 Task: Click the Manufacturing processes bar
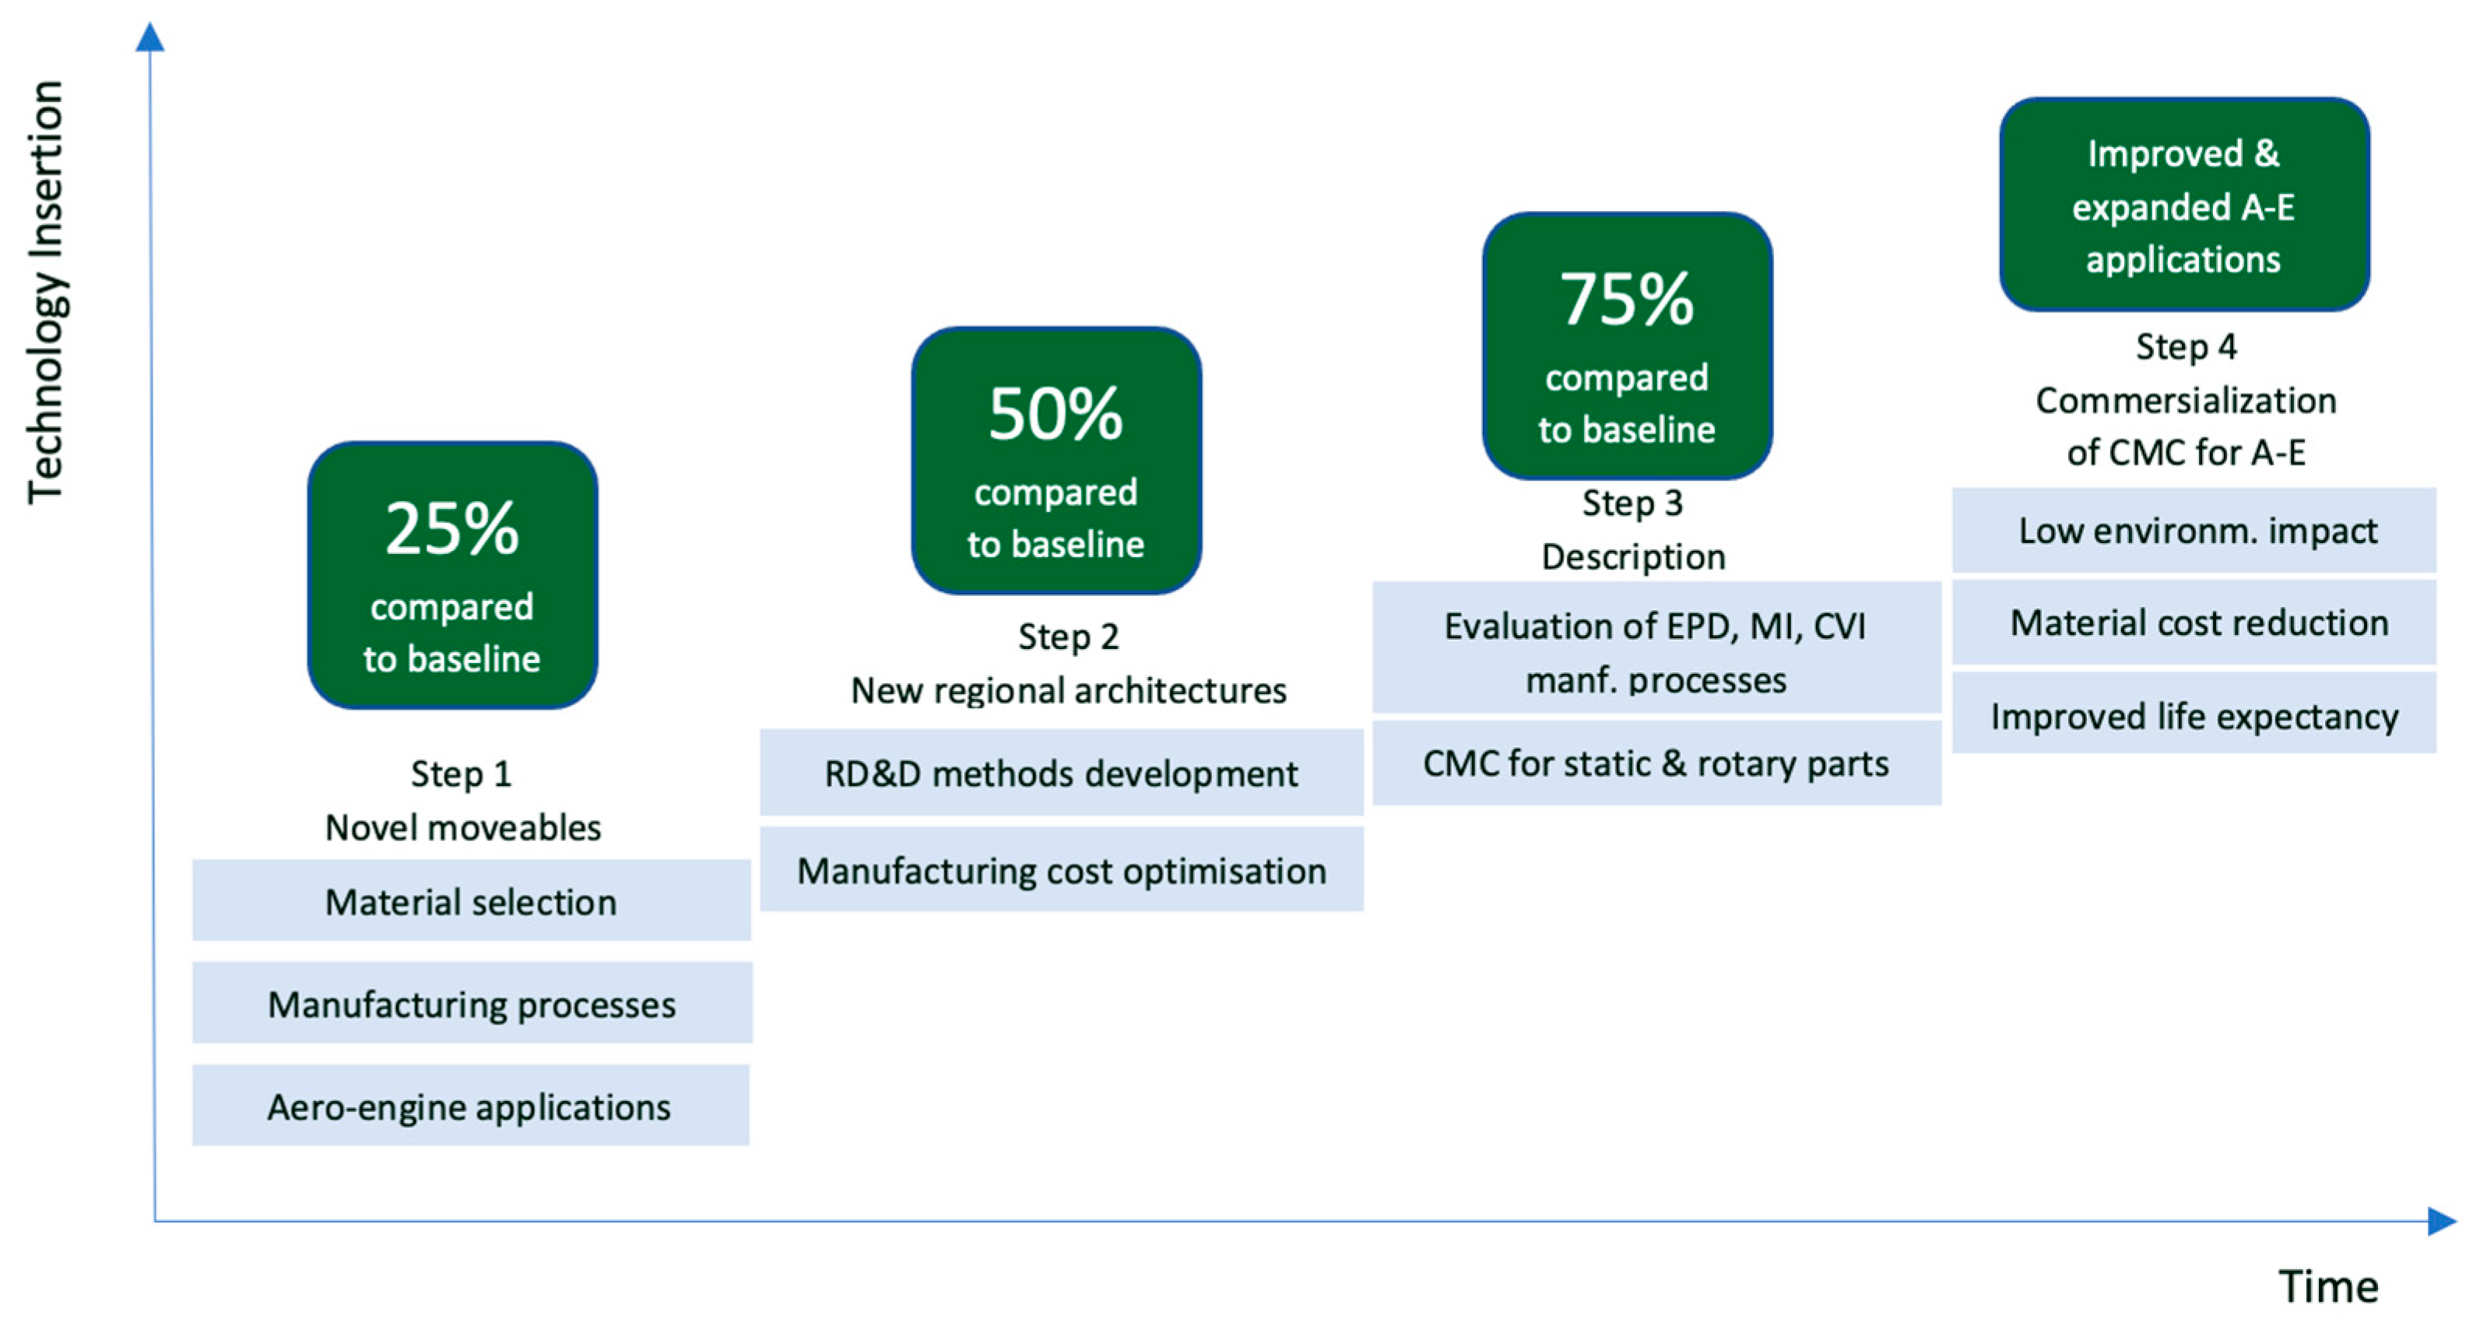(x=471, y=1003)
